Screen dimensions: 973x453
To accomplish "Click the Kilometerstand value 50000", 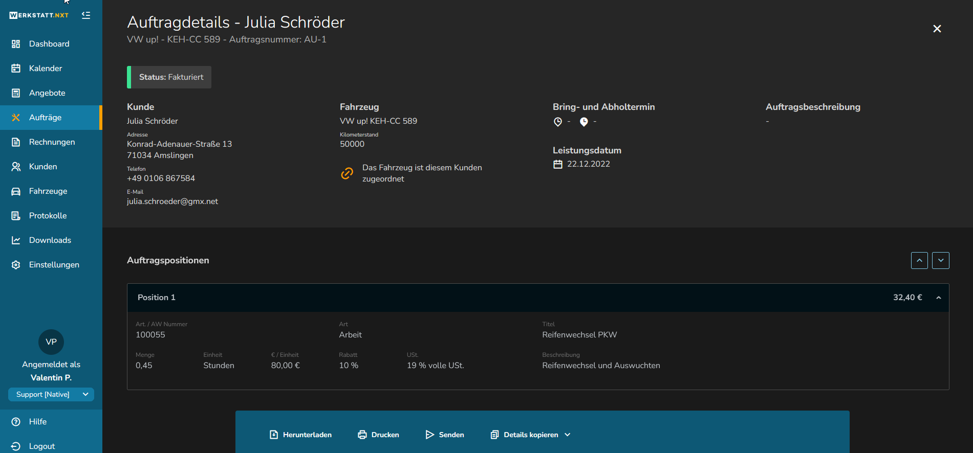I will click(352, 144).
